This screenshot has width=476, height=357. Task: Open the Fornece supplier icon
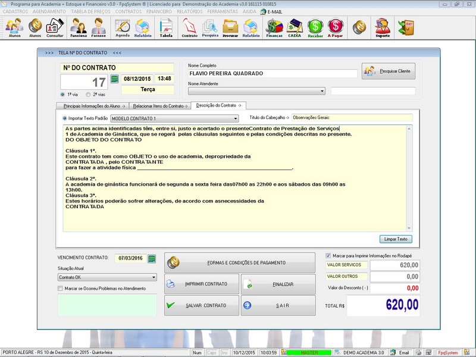(x=98, y=27)
